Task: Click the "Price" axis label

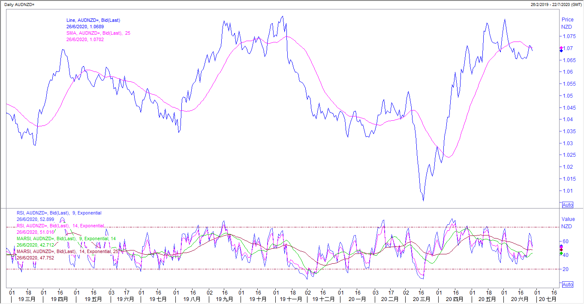Action: 568,20
